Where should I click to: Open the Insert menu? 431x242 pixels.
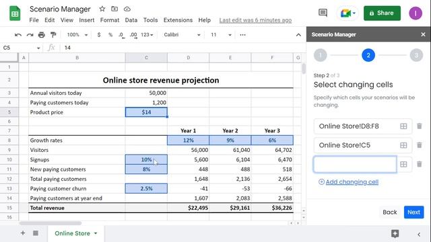pyautogui.click(x=87, y=20)
